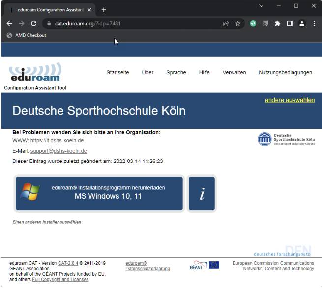Open eduroam Datenschutzerklärung link
This screenshot has height=291, width=322.
click(x=147, y=266)
